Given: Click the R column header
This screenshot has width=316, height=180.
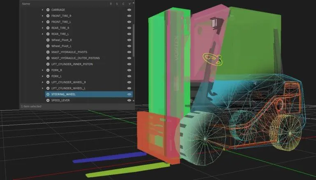Looking at the screenshot, I should coord(111,4).
